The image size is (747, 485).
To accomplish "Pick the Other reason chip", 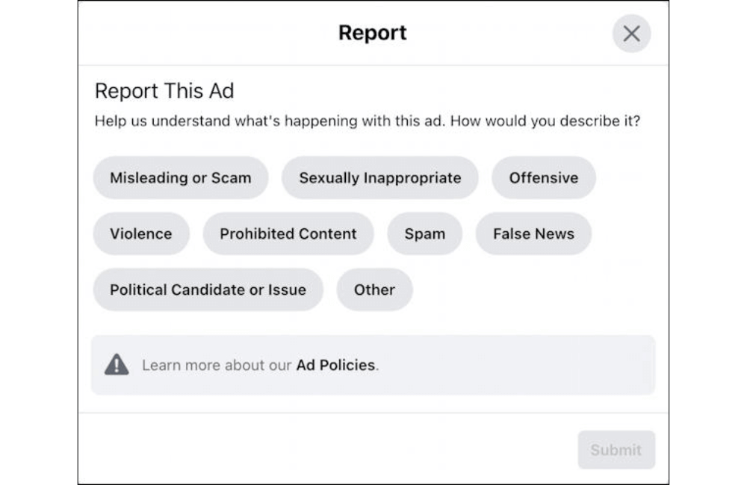I will (374, 290).
